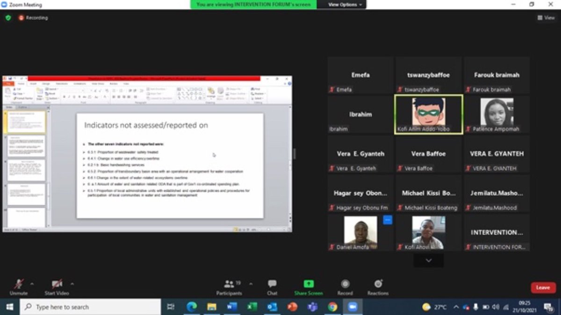
Task: Open Google Chrome from the taskbar
Action: [x=332, y=307]
